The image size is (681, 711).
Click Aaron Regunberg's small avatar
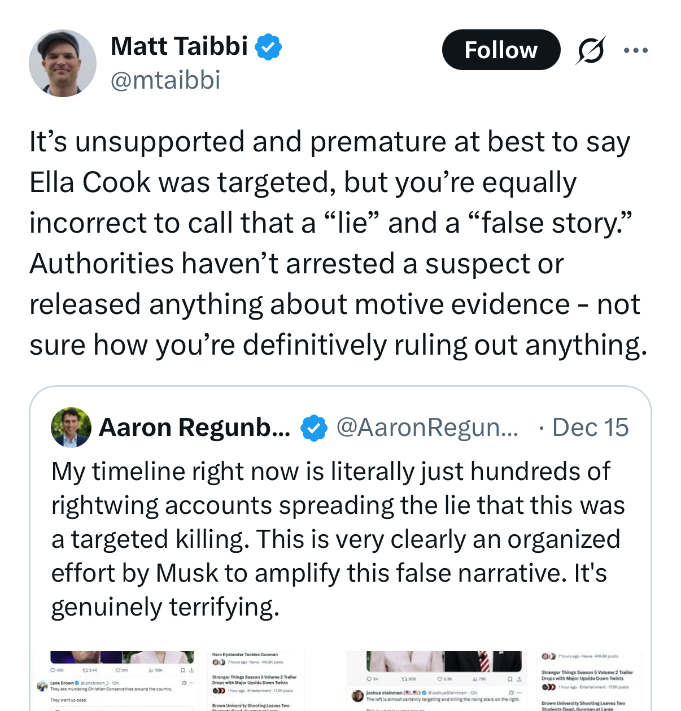click(71, 428)
